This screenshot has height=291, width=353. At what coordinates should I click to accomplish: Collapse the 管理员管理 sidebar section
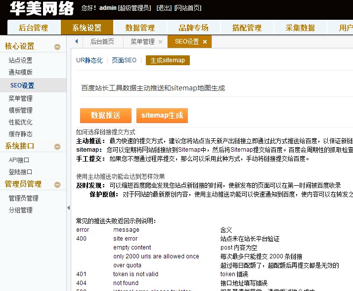coord(57,185)
